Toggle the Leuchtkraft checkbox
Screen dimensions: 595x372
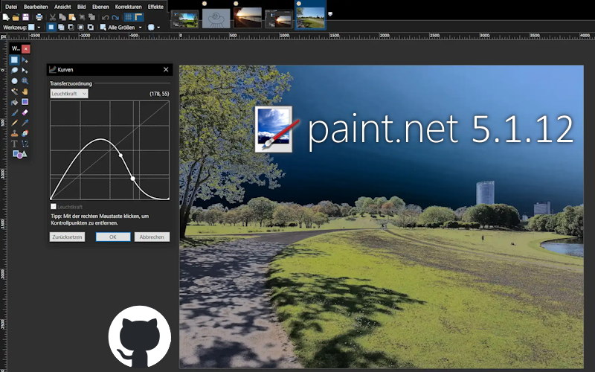point(53,206)
